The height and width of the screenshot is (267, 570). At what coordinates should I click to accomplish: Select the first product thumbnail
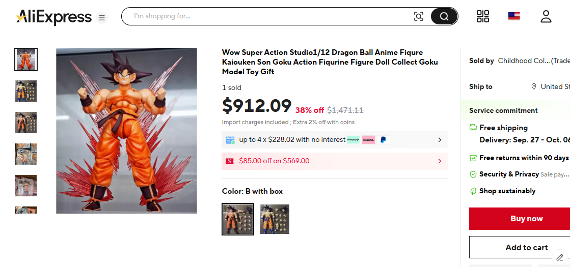26,60
